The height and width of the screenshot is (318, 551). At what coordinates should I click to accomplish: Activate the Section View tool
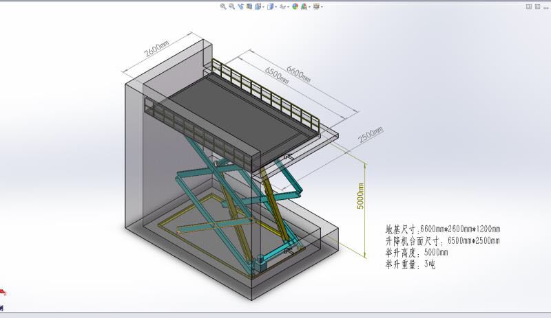(x=249, y=6)
